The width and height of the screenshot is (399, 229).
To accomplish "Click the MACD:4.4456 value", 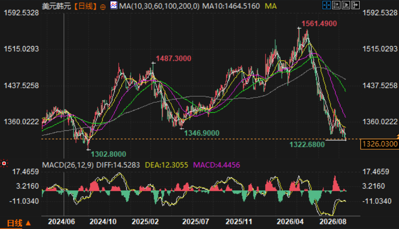I will click(x=217, y=165).
